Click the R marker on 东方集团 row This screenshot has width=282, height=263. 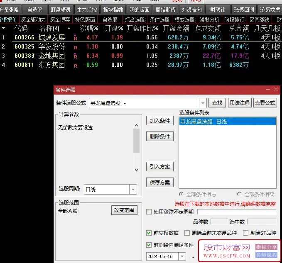(x=76, y=66)
